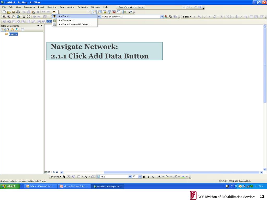Click the Untitled - ArcMap taskbar button
267x200 pixels.
click(108, 186)
